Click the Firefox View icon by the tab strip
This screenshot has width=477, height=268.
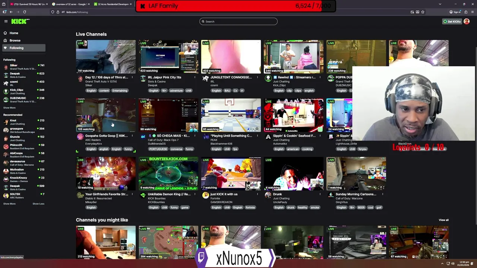(x=4, y=4)
